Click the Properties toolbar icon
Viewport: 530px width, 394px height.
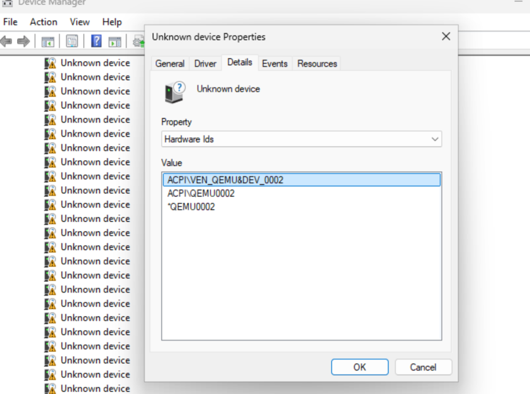[72, 42]
